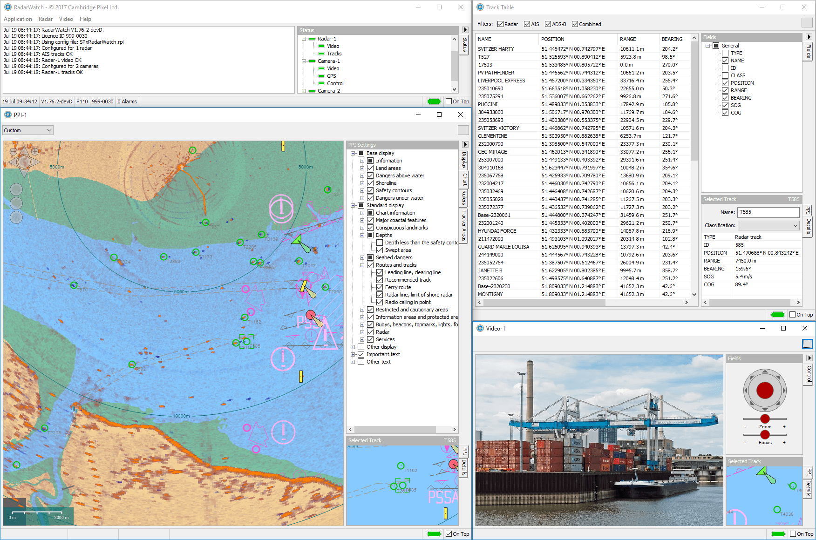Open the Classification dropdown
Image resolution: width=816 pixels, height=540 pixels.
pos(768,225)
